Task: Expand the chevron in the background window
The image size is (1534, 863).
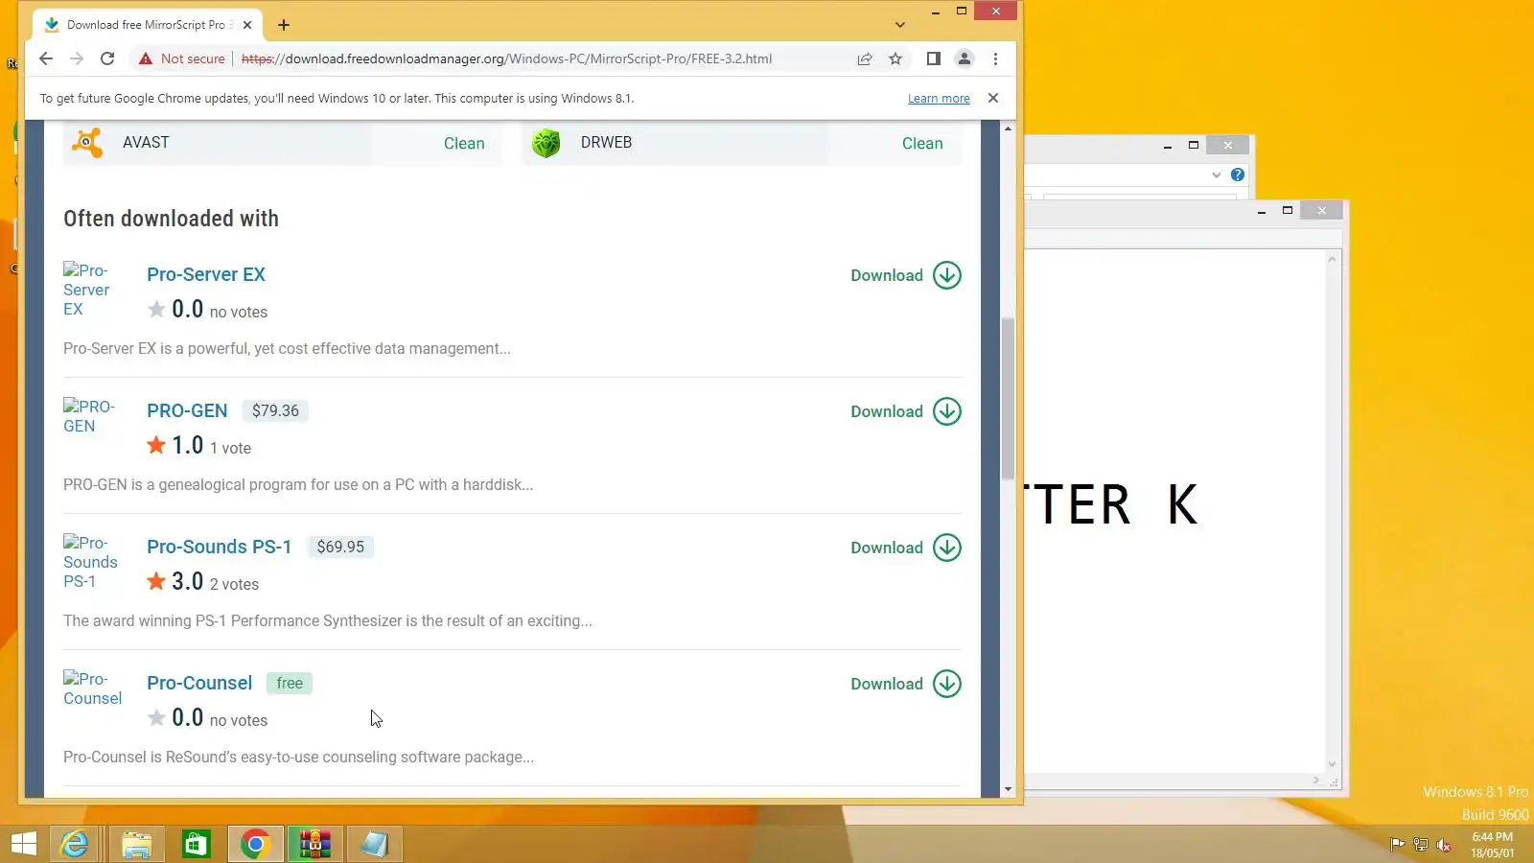Action: (1217, 175)
